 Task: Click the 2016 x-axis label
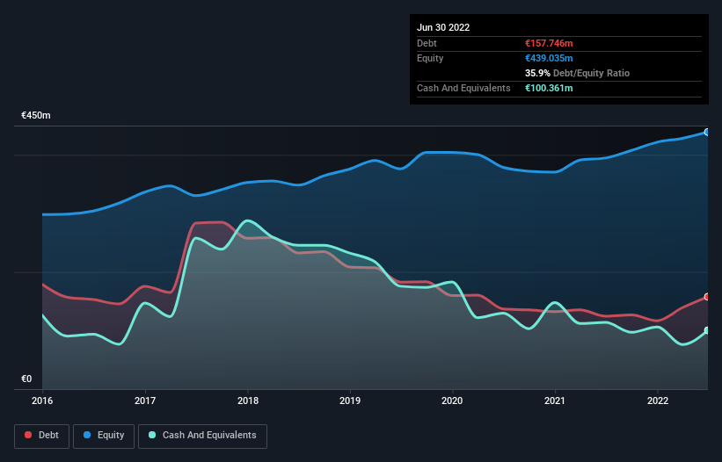click(42, 401)
